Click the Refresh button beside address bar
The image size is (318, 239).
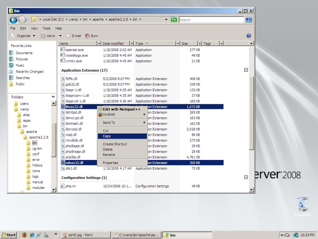pos(174,20)
